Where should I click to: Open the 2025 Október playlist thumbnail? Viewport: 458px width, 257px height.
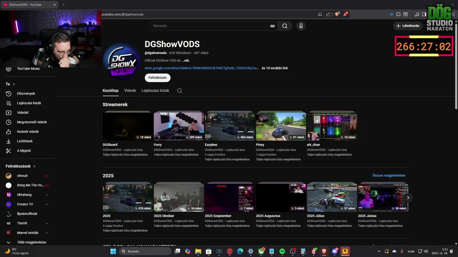pos(179,197)
